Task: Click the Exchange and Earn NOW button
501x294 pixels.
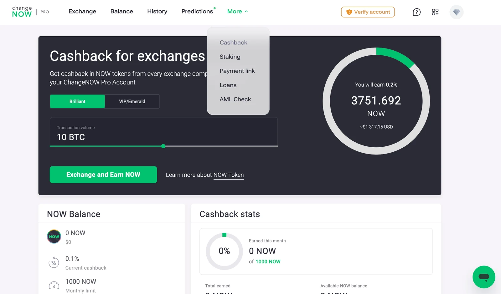Action: [x=103, y=175]
